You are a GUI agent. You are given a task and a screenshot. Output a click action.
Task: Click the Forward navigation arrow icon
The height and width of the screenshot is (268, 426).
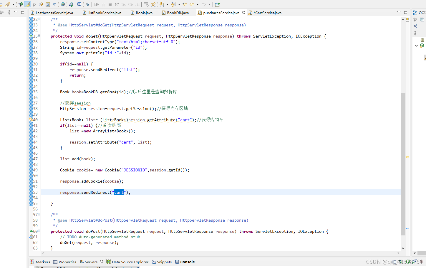pos(203,4)
